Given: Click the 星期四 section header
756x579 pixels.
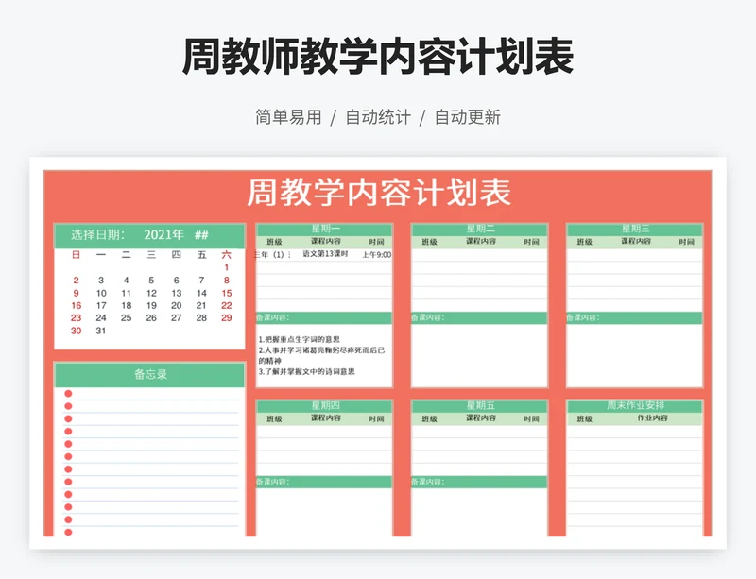Looking at the screenshot, I should pyautogui.click(x=324, y=406).
